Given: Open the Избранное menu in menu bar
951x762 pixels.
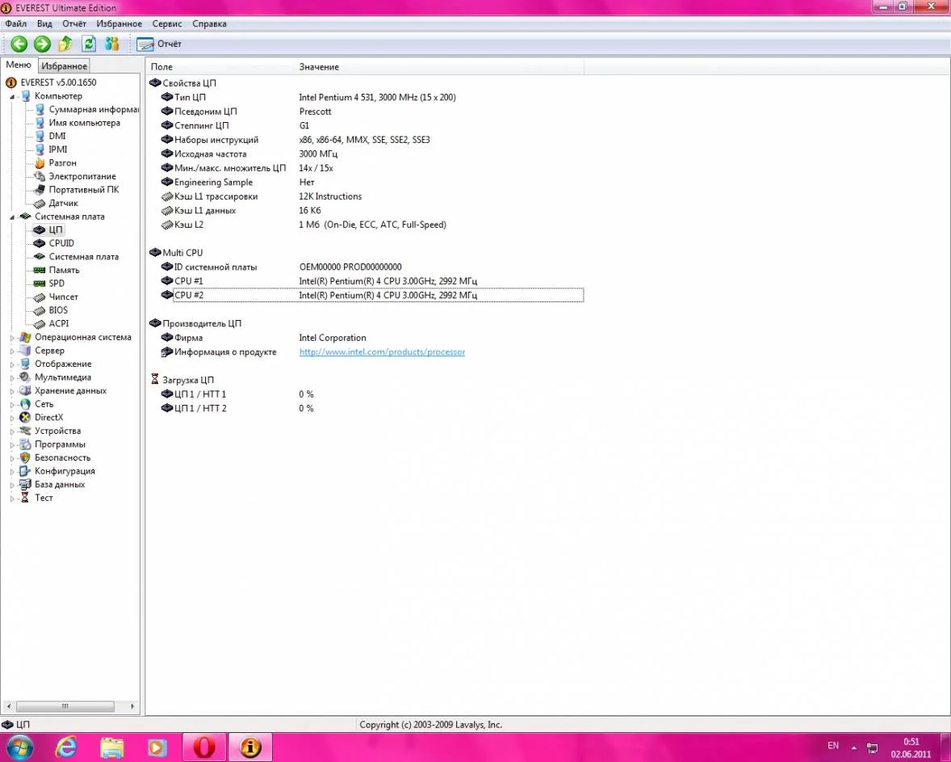Looking at the screenshot, I should click(x=119, y=23).
